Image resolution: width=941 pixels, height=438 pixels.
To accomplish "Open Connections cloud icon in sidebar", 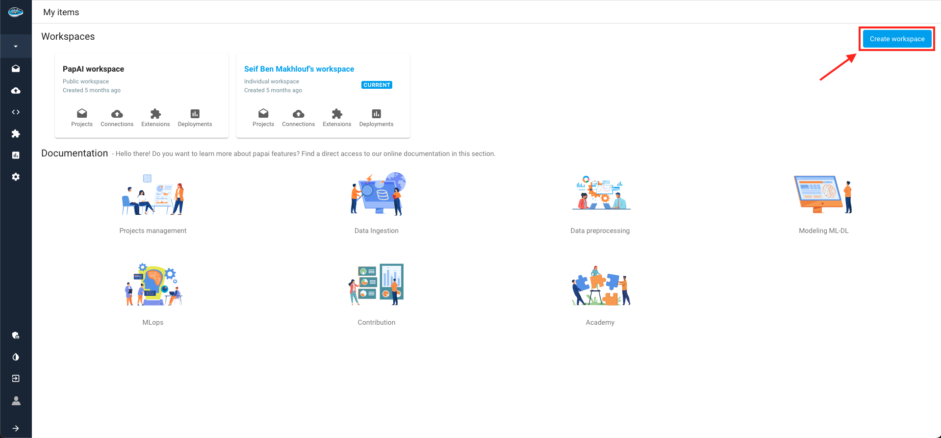I will click(x=16, y=90).
